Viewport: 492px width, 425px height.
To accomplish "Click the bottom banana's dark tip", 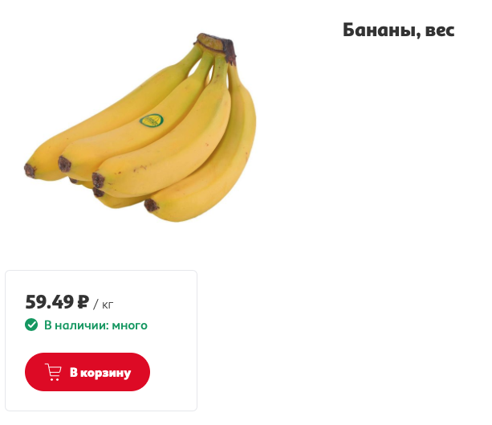I will coord(151,205).
